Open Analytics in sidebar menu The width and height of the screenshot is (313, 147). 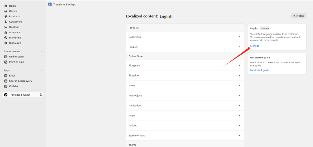point(14,32)
